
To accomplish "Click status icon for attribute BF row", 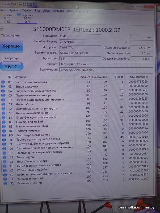I will tap(4, 144).
